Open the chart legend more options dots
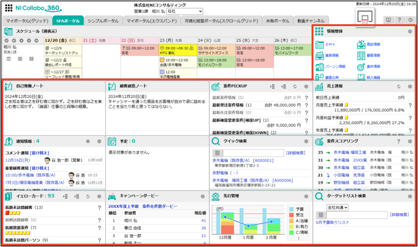 tap(298, 239)
